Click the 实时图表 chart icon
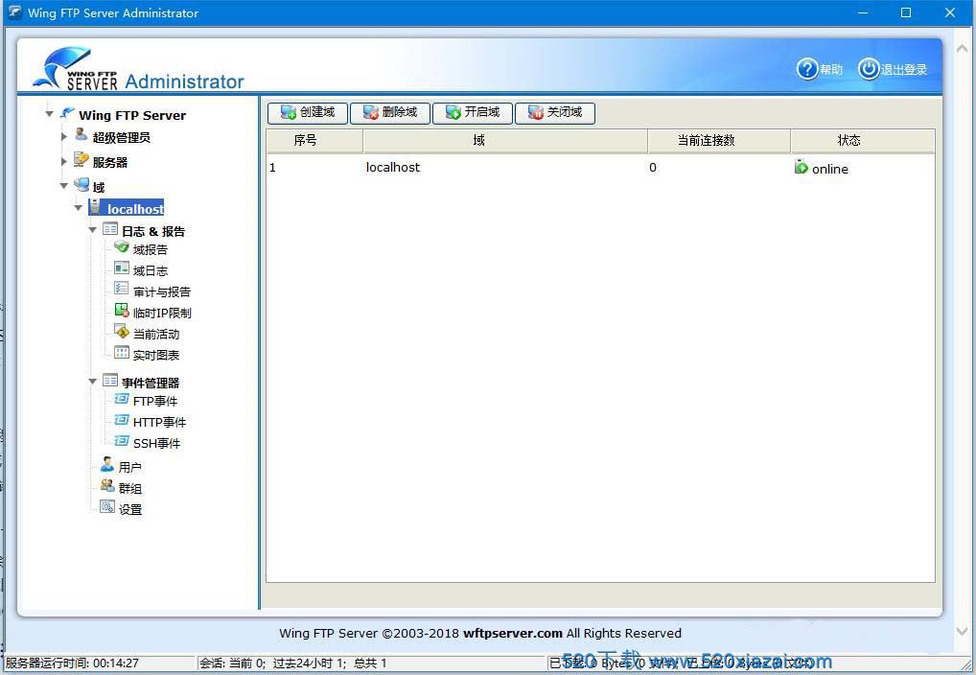 point(122,354)
